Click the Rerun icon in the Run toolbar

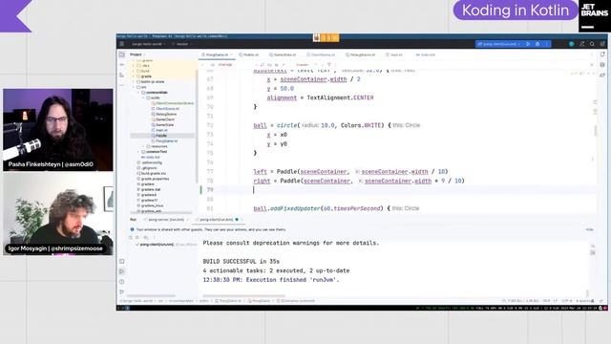(x=131, y=237)
